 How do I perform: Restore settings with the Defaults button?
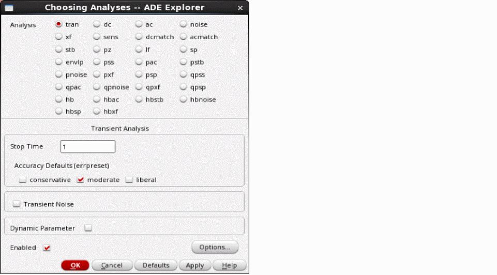(156, 265)
